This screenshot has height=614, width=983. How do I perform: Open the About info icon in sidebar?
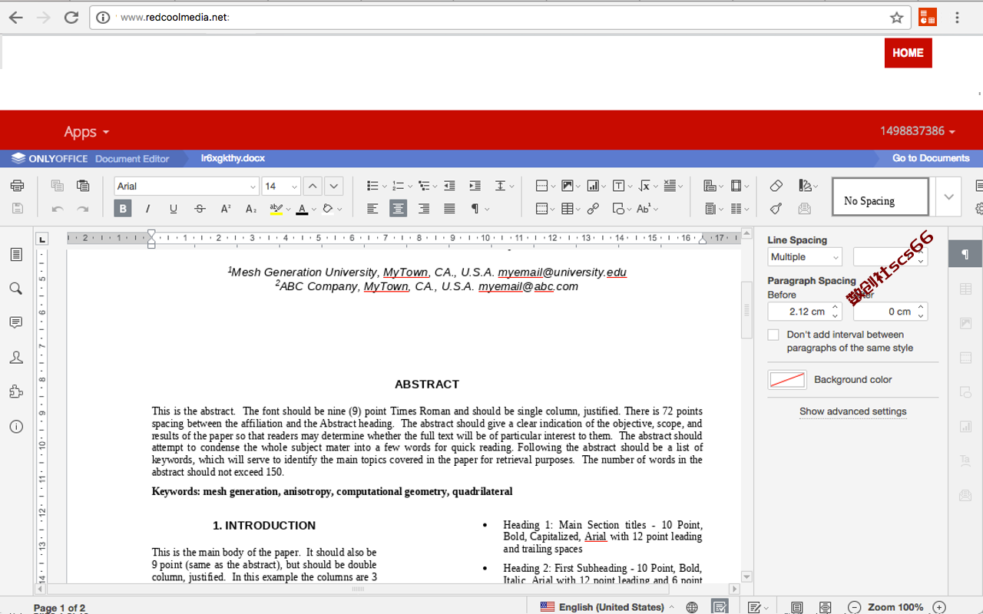[x=16, y=427]
